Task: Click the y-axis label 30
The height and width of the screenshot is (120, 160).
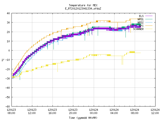Action: click(x=8, y=22)
